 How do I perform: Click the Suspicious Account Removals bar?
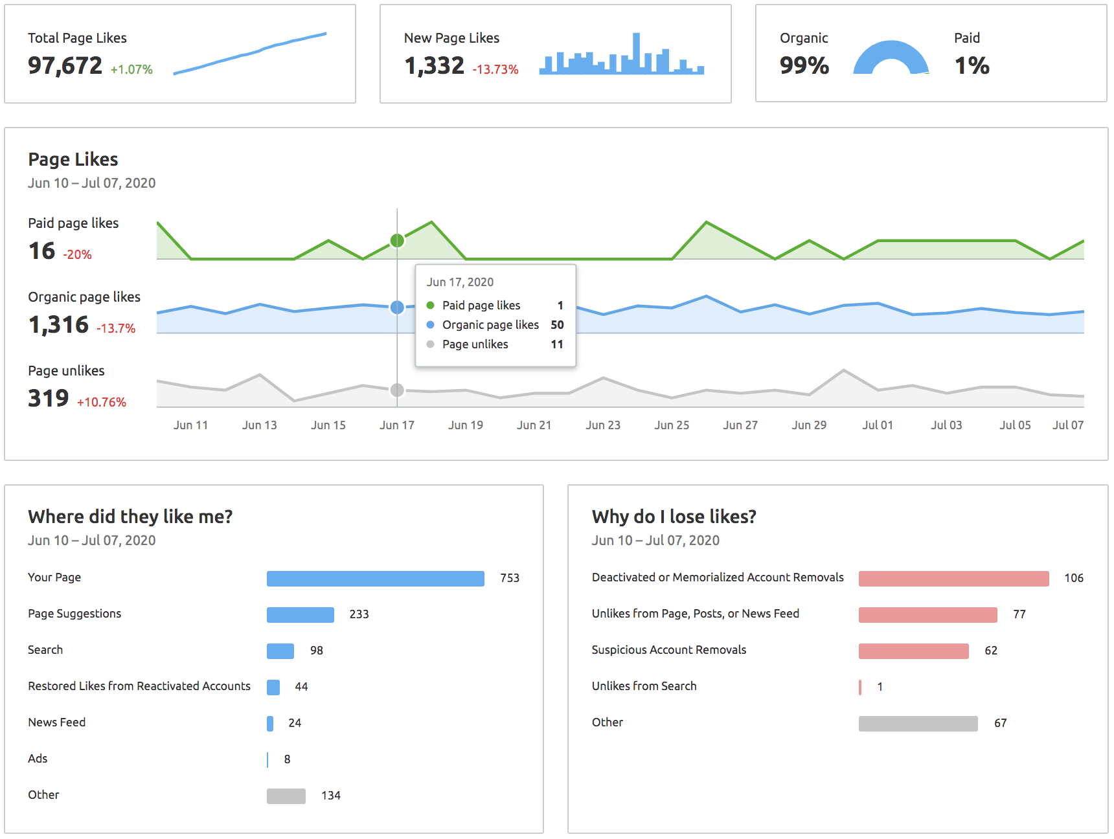pyautogui.click(x=914, y=651)
